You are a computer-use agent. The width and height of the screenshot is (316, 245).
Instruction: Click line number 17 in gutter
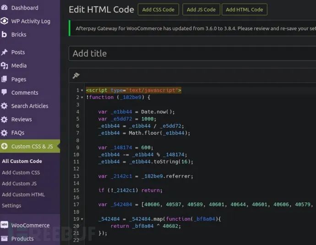click(x=76, y=205)
